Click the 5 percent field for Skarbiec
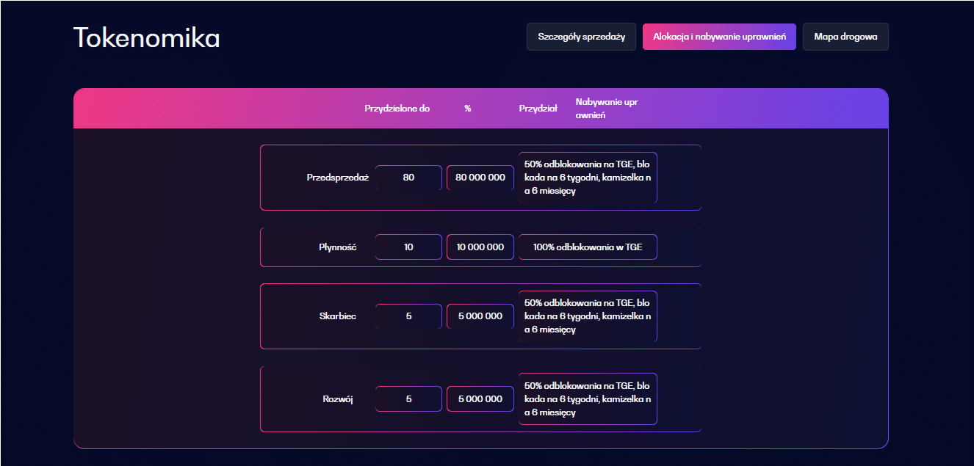This screenshot has width=974, height=466. click(x=408, y=316)
